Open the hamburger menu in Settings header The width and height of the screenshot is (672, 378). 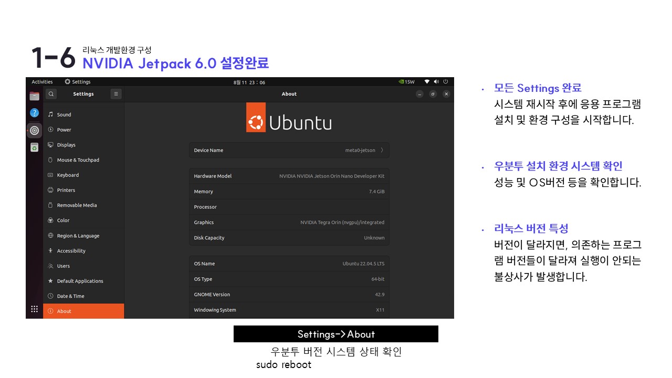pos(116,94)
